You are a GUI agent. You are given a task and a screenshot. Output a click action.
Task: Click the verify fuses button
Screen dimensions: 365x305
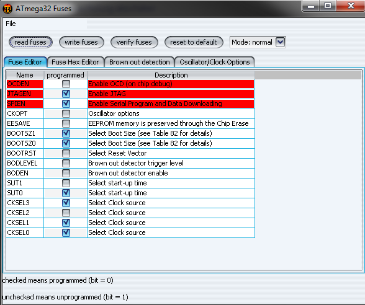134,42
